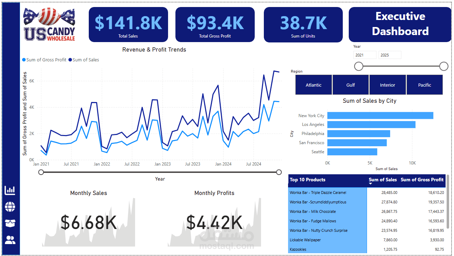Image resolution: width=454 pixels, height=256 pixels.
Task: Click the sort arrow under Sum of Sales
Action: [x=371, y=184]
